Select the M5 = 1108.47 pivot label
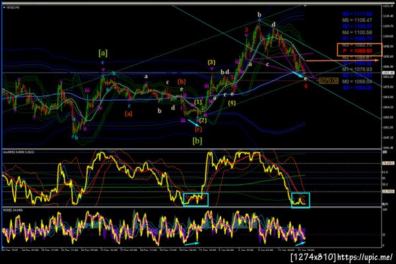The width and height of the screenshot is (396, 264). [357, 20]
